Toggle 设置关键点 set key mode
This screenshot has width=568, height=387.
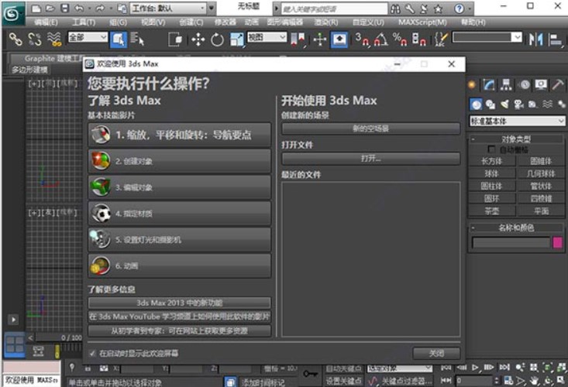coord(343,381)
